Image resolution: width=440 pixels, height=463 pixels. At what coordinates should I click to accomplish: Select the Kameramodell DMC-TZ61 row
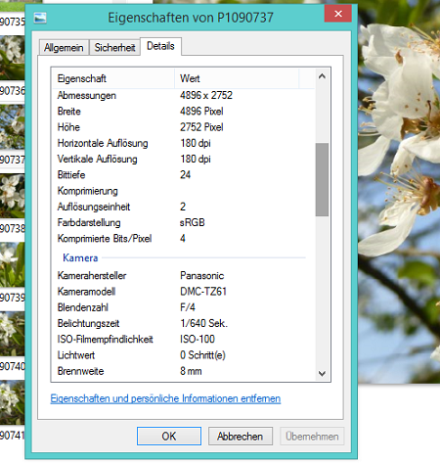tap(184, 292)
